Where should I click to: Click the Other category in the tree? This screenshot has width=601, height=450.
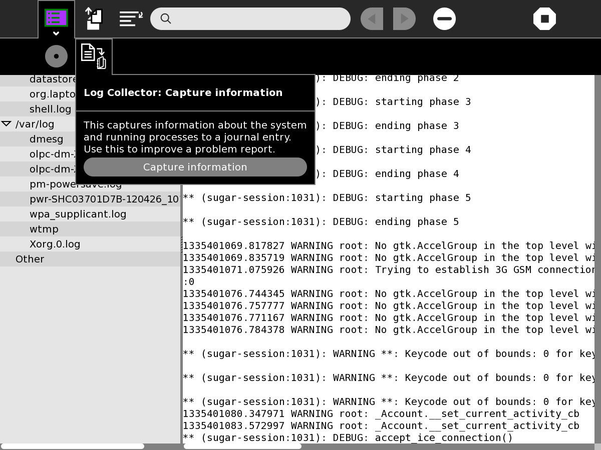pyautogui.click(x=30, y=259)
